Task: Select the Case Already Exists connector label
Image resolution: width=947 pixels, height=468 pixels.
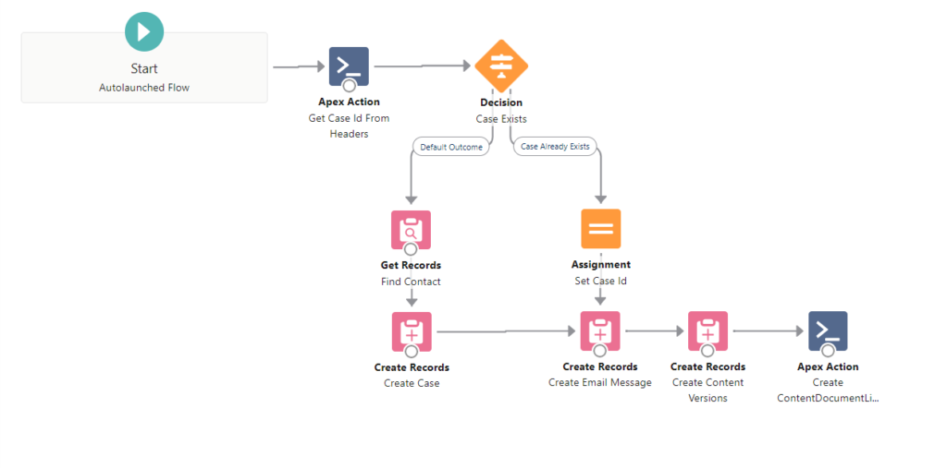Action: pyautogui.click(x=555, y=147)
